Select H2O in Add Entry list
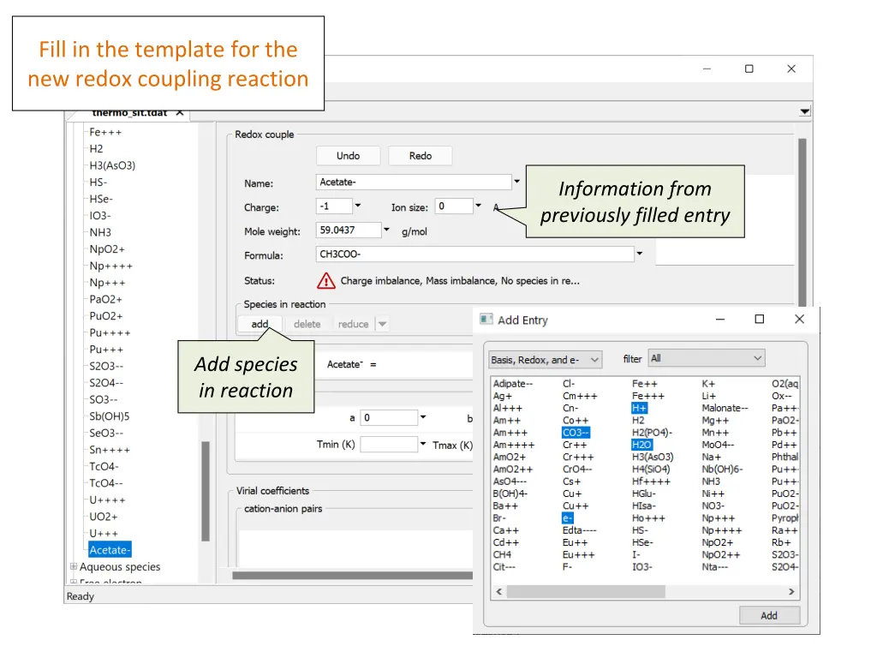The width and height of the screenshot is (877, 658). click(x=641, y=445)
